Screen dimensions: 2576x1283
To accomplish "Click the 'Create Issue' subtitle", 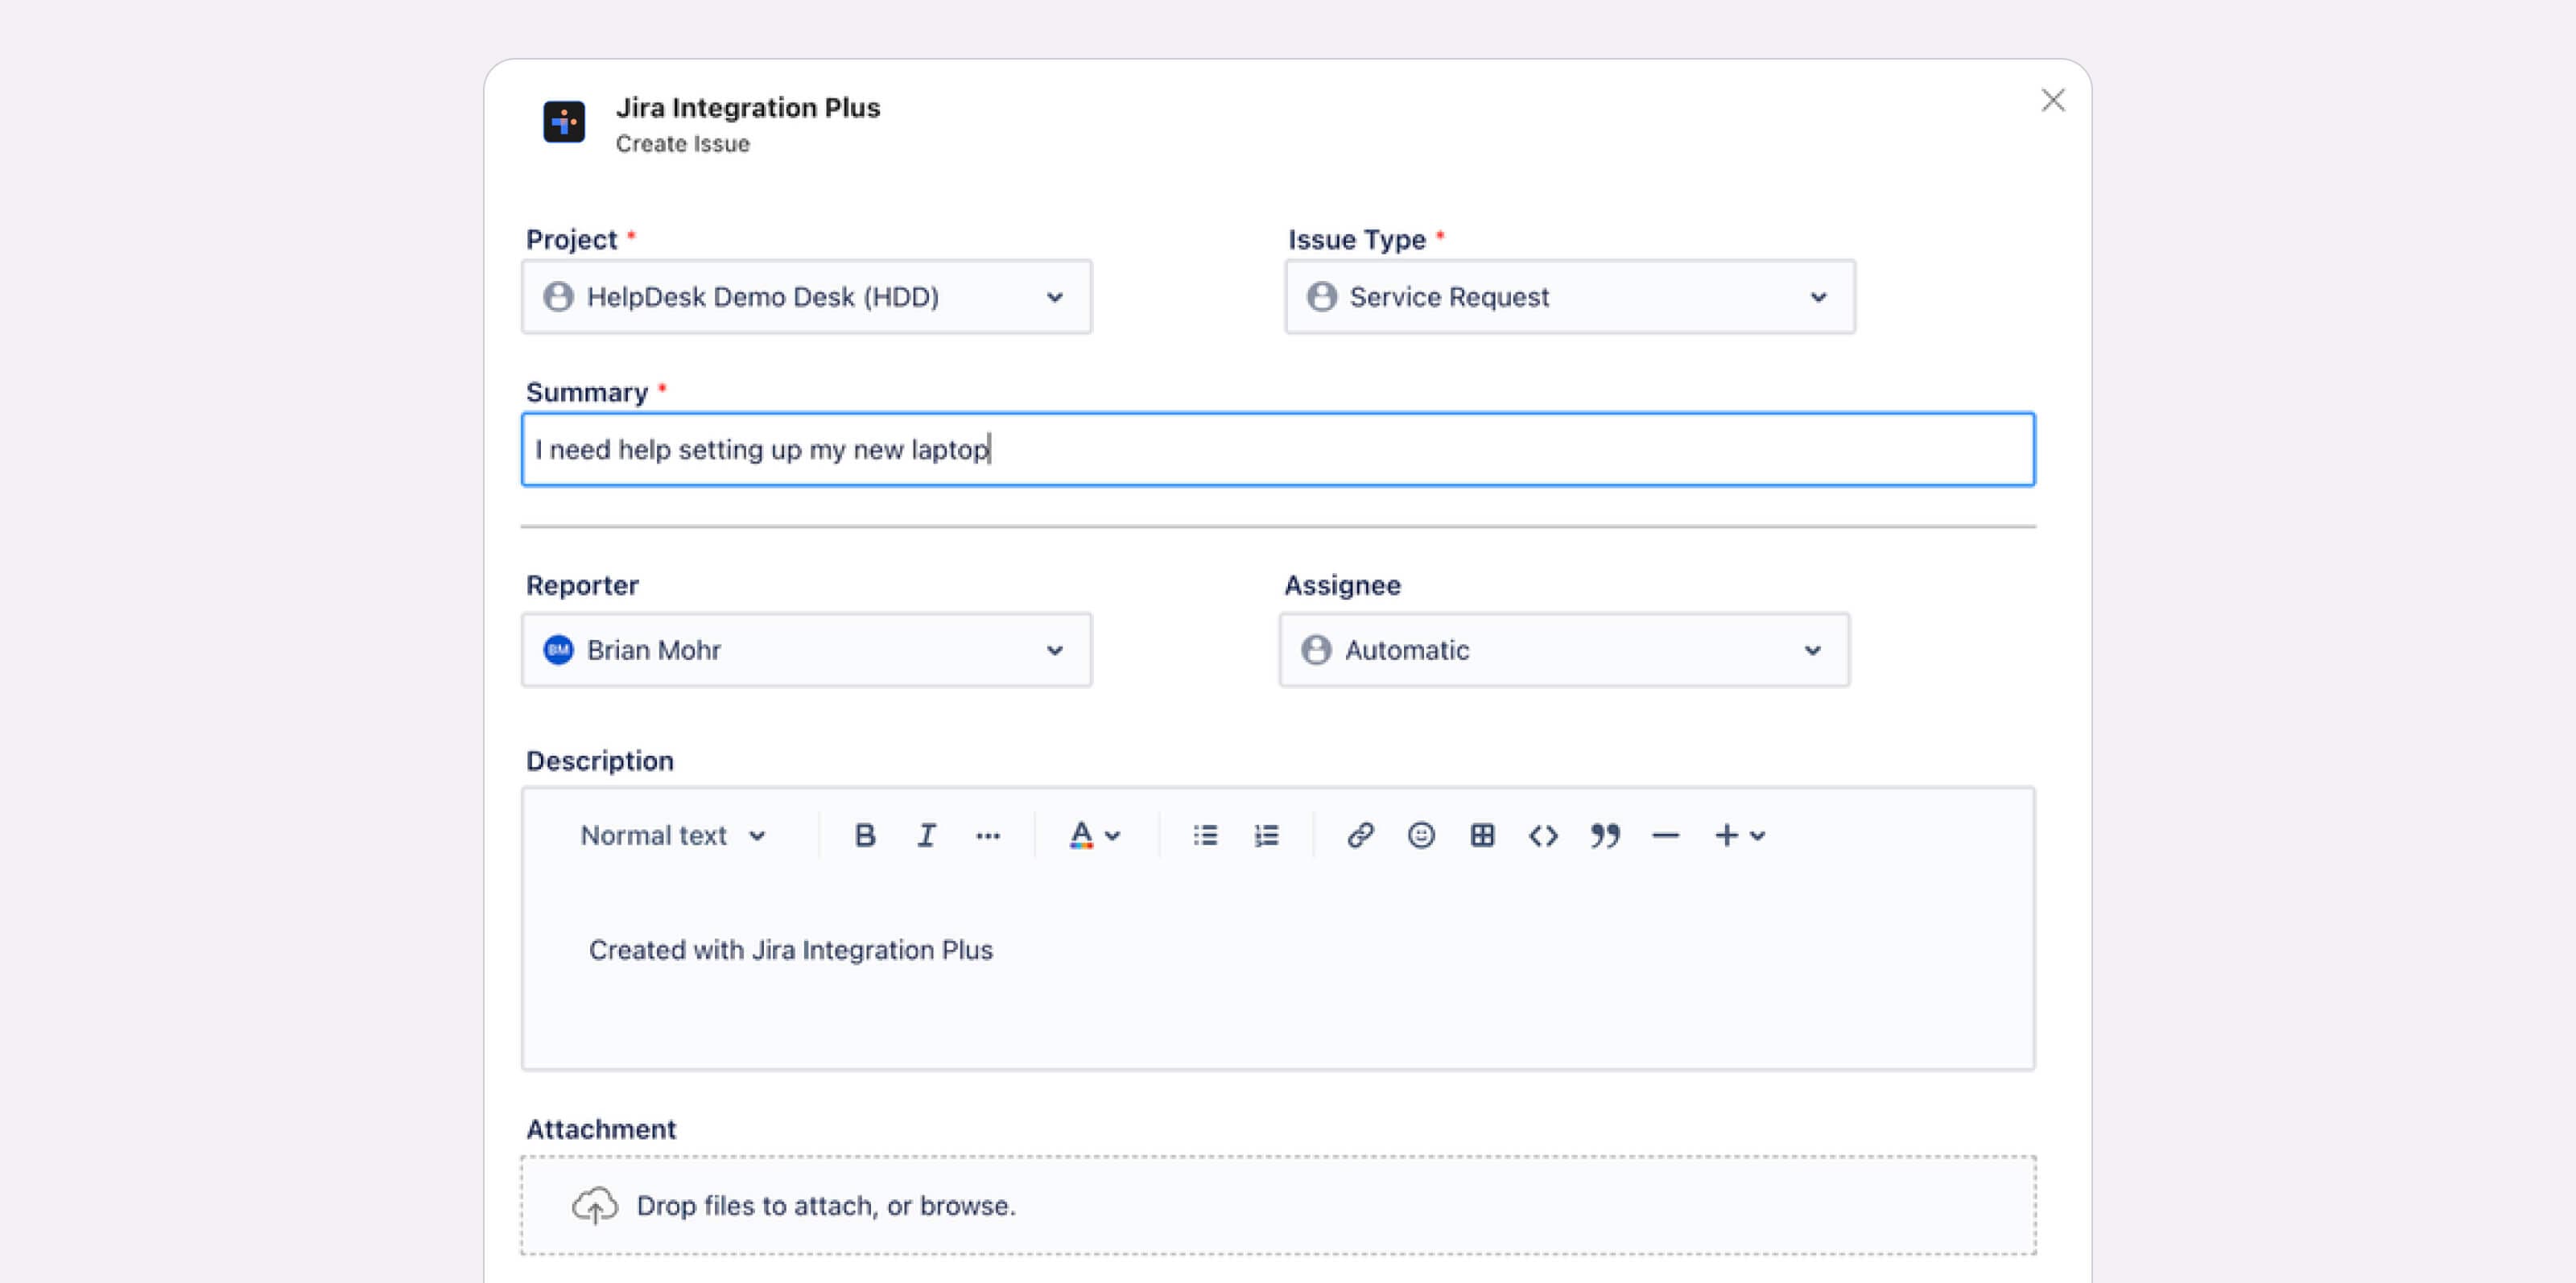I will (x=683, y=144).
